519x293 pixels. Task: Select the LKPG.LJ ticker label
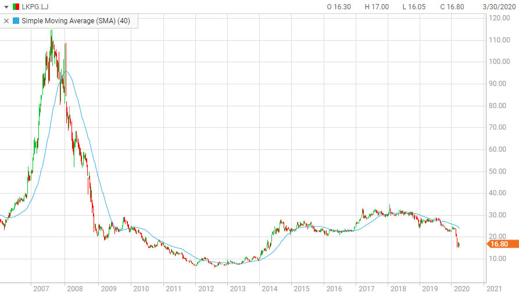pyautogui.click(x=35, y=7)
